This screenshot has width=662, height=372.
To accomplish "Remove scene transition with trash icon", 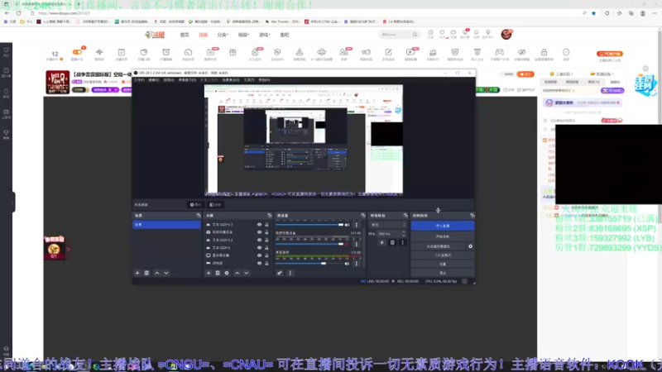I will (392, 242).
